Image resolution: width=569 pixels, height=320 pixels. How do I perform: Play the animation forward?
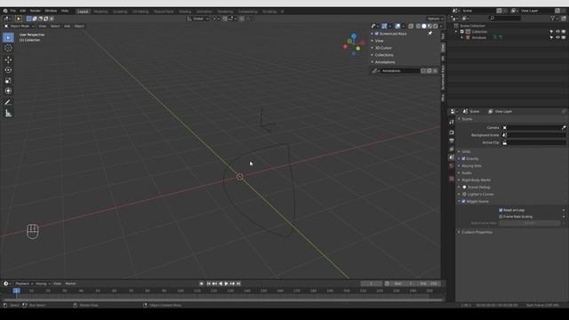(x=226, y=284)
